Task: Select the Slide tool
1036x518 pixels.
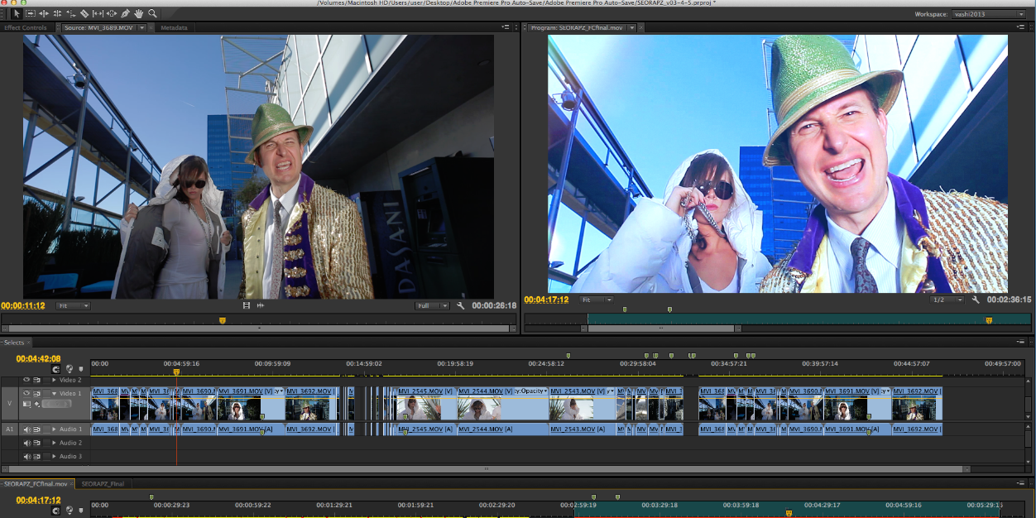Action: [112, 13]
